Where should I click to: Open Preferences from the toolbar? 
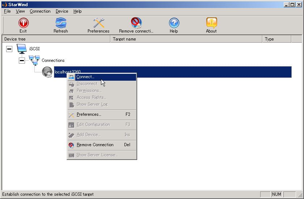pyautogui.click(x=98, y=24)
